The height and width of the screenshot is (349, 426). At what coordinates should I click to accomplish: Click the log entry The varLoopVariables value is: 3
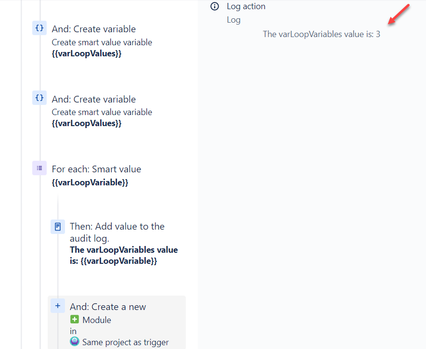(321, 34)
